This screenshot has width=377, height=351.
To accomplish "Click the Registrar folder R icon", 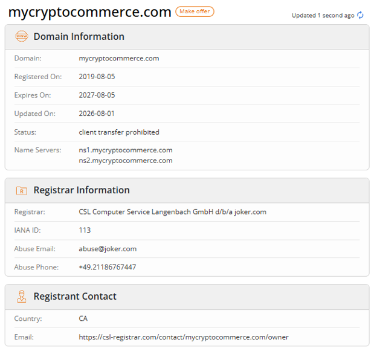I will point(22,191).
